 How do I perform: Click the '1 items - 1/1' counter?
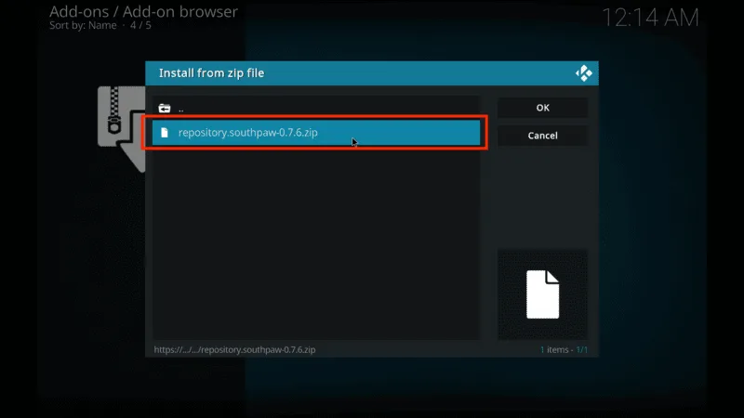(564, 350)
